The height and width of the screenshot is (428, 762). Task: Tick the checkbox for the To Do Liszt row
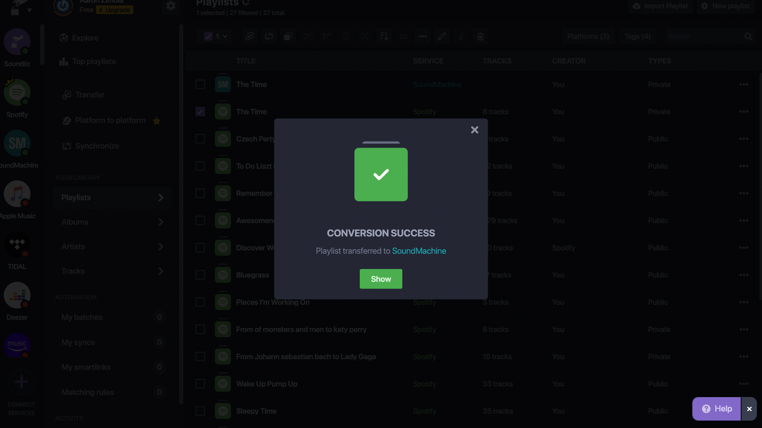[x=200, y=166]
